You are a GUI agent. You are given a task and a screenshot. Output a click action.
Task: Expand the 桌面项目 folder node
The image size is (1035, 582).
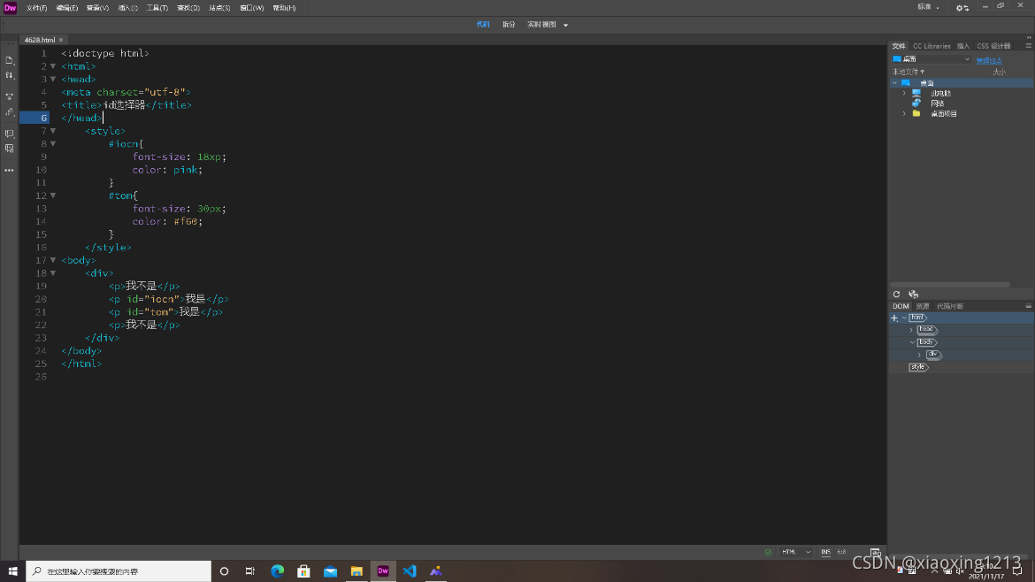click(904, 114)
